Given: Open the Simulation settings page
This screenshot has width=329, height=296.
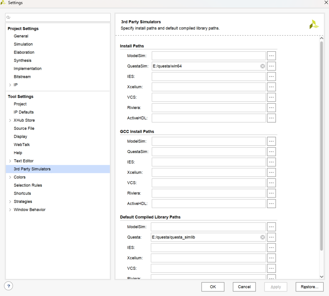Looking at the screenshot, I should click(x=23, y=44).
